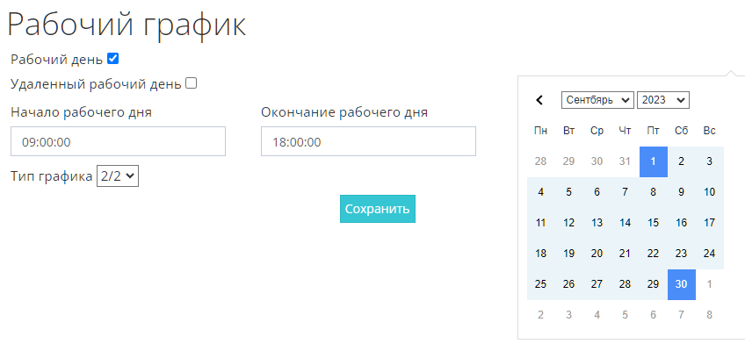Viewport: 745px width, 358px height.
Task: Expand the Тип графика dropdown
Action: (x=118, y=176)
